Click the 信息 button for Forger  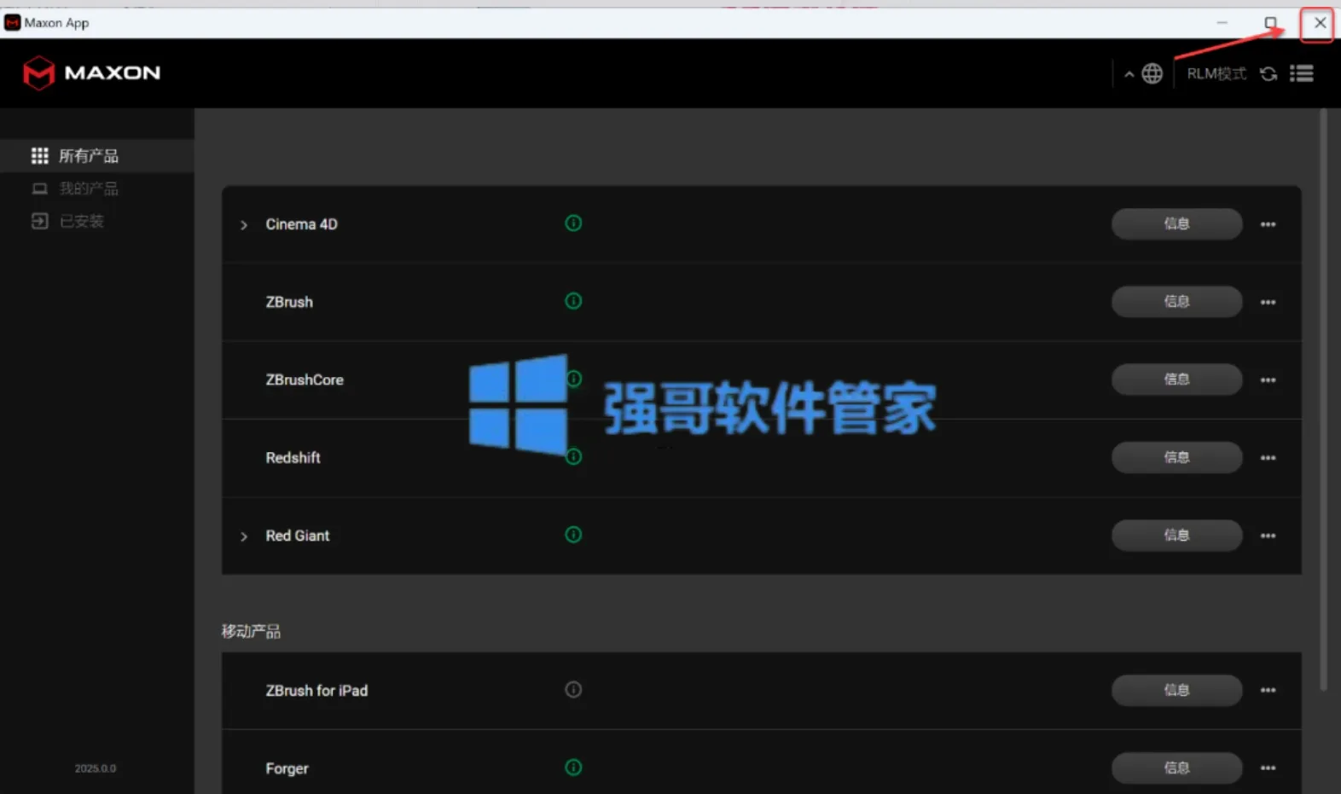click(x=1176, y=768)
